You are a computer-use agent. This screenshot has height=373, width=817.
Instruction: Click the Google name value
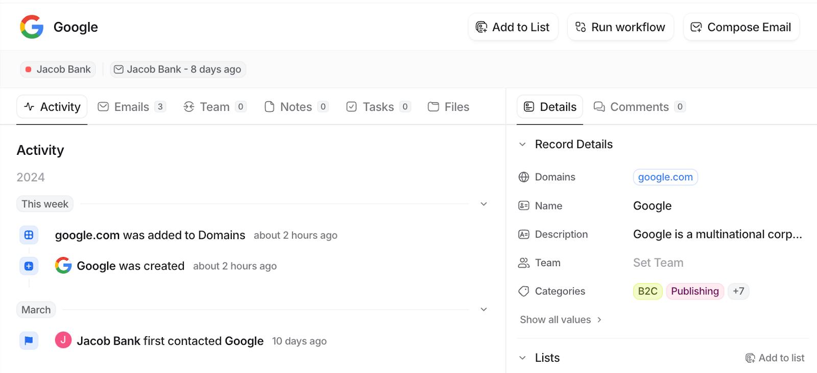point(652,206)
